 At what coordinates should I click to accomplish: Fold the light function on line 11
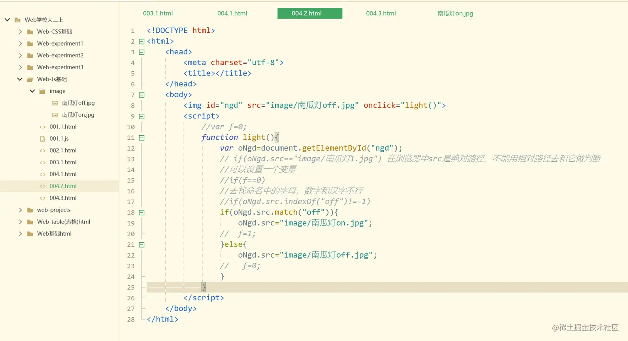tap(142, 138)
